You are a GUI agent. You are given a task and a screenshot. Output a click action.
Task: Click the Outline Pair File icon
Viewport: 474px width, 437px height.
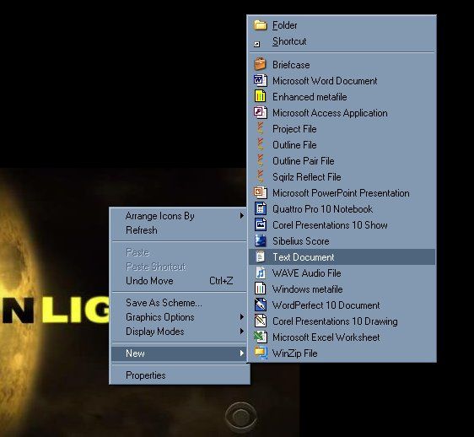[261, 160]
